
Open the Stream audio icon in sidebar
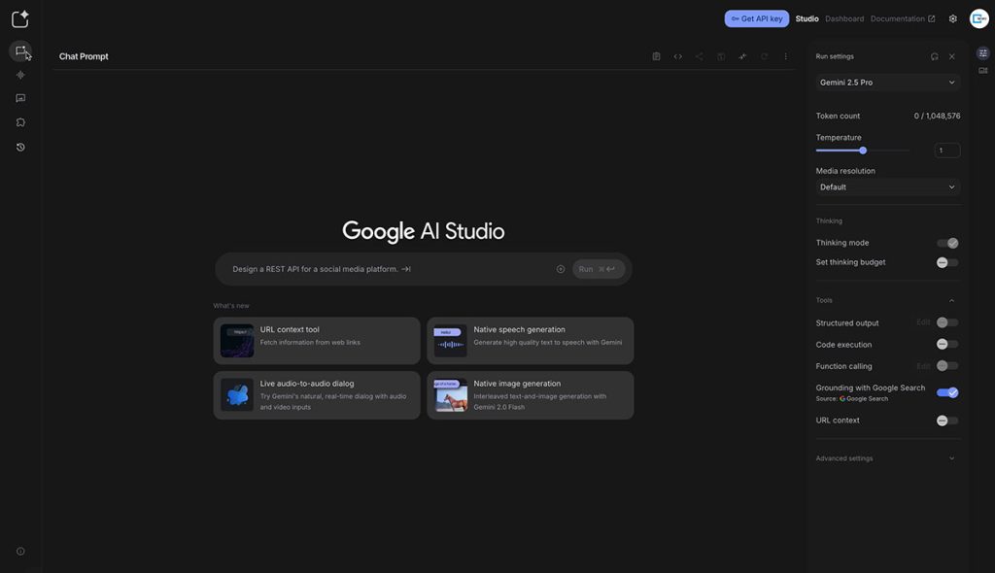coord(20,75)
